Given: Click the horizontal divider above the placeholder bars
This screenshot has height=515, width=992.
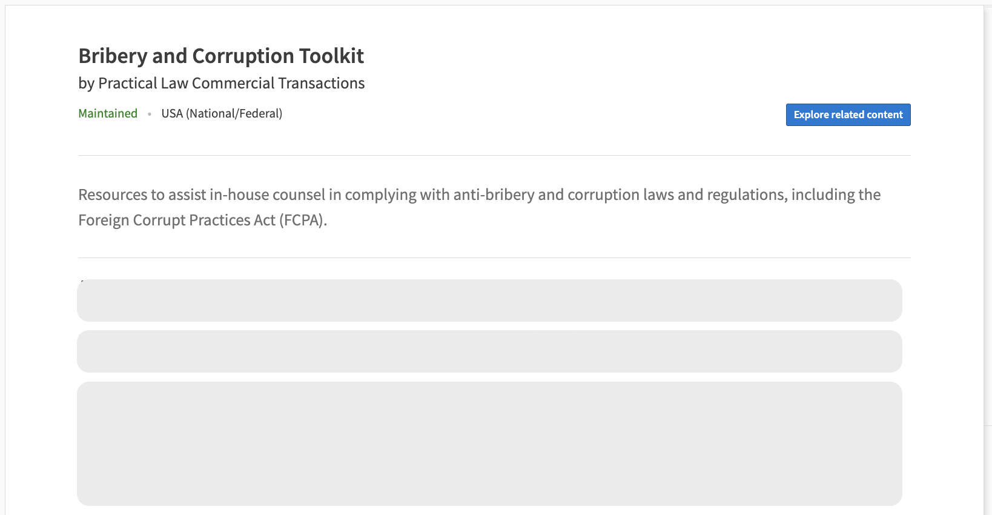Looking at the screenshot, I should (494, 257).
